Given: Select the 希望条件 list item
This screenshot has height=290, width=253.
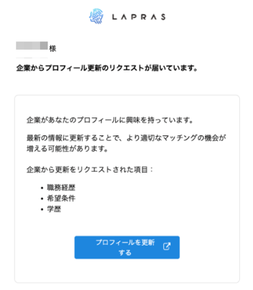Looking at the screenshot, I should pos(61,198).
